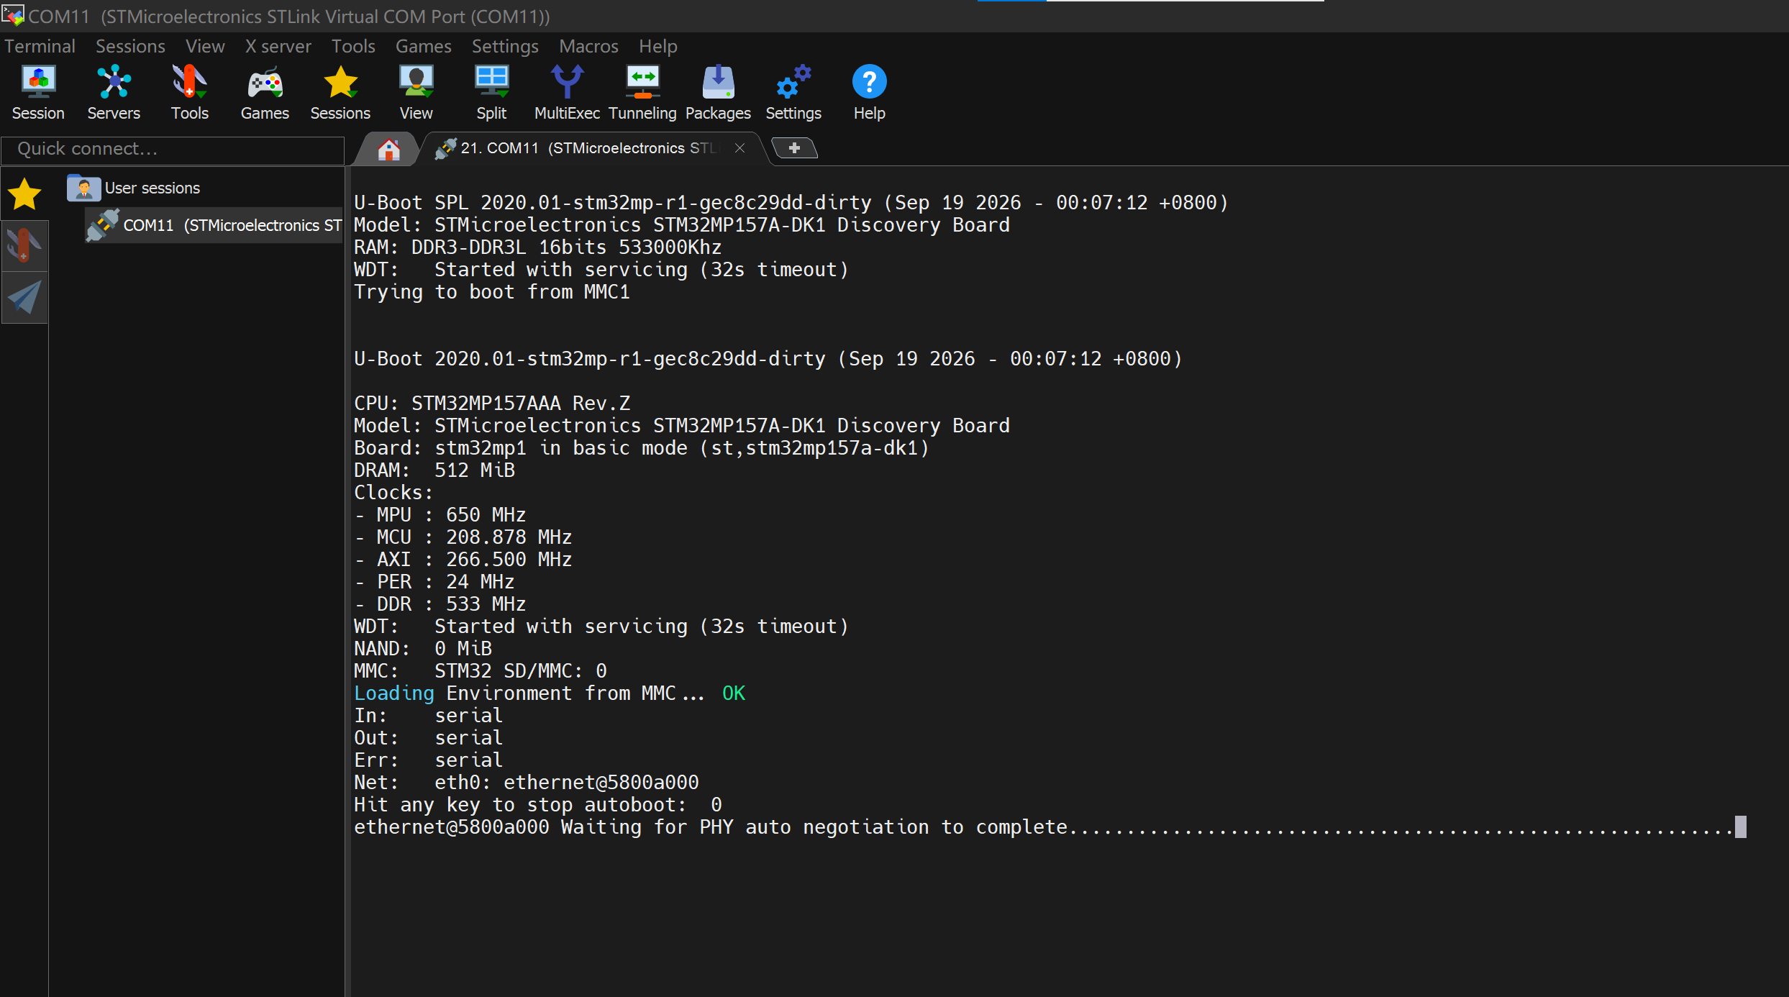Screen dimensions: 1789x997
Task: Launch MultiExec mode from toolbar
Action: [567, 93]
